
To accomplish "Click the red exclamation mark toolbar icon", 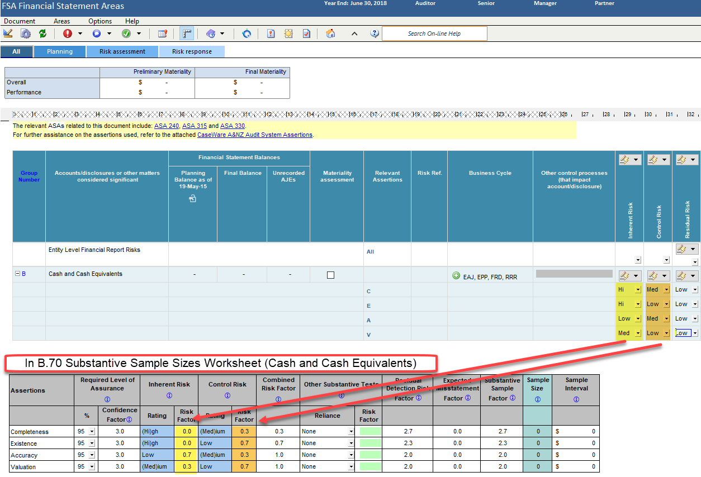I will tap(68, 34).
